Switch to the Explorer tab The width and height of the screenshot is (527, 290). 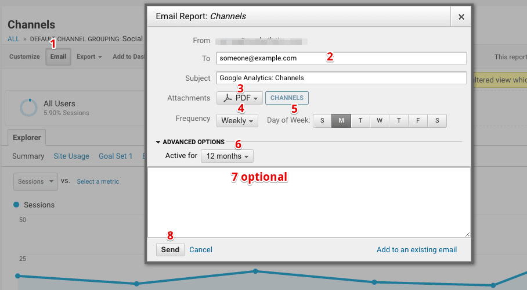(x=27, y=138)
